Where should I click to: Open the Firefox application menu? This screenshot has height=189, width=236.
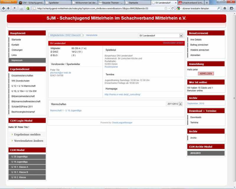[9, 2]
